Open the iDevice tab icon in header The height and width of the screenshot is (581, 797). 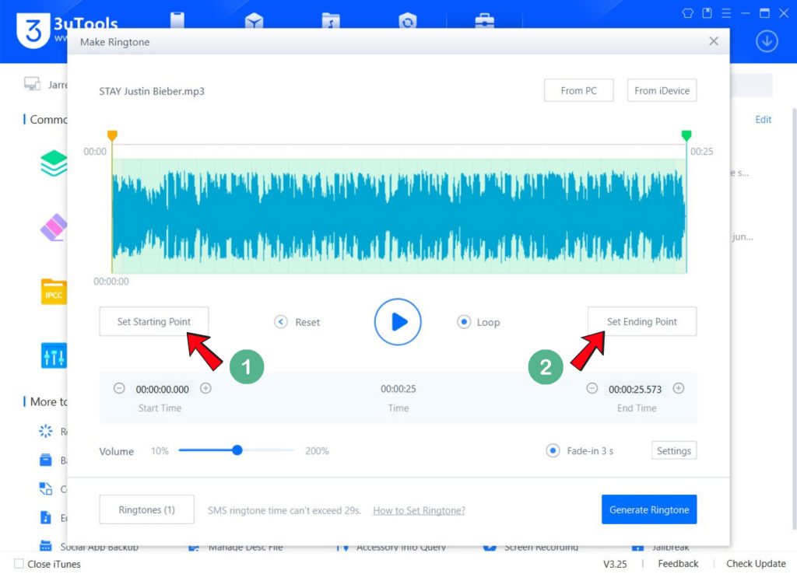pyautogui.click(x=177, y=20)
